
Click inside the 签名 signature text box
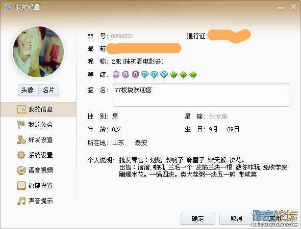click(x=202, y=95)
